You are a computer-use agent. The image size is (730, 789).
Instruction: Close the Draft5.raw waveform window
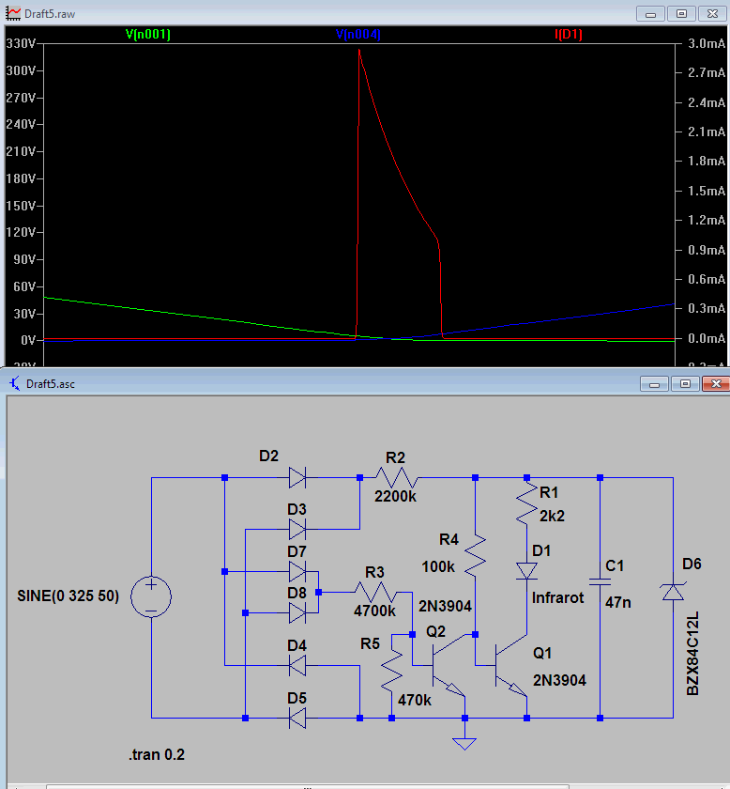click(x=712, y=13)
